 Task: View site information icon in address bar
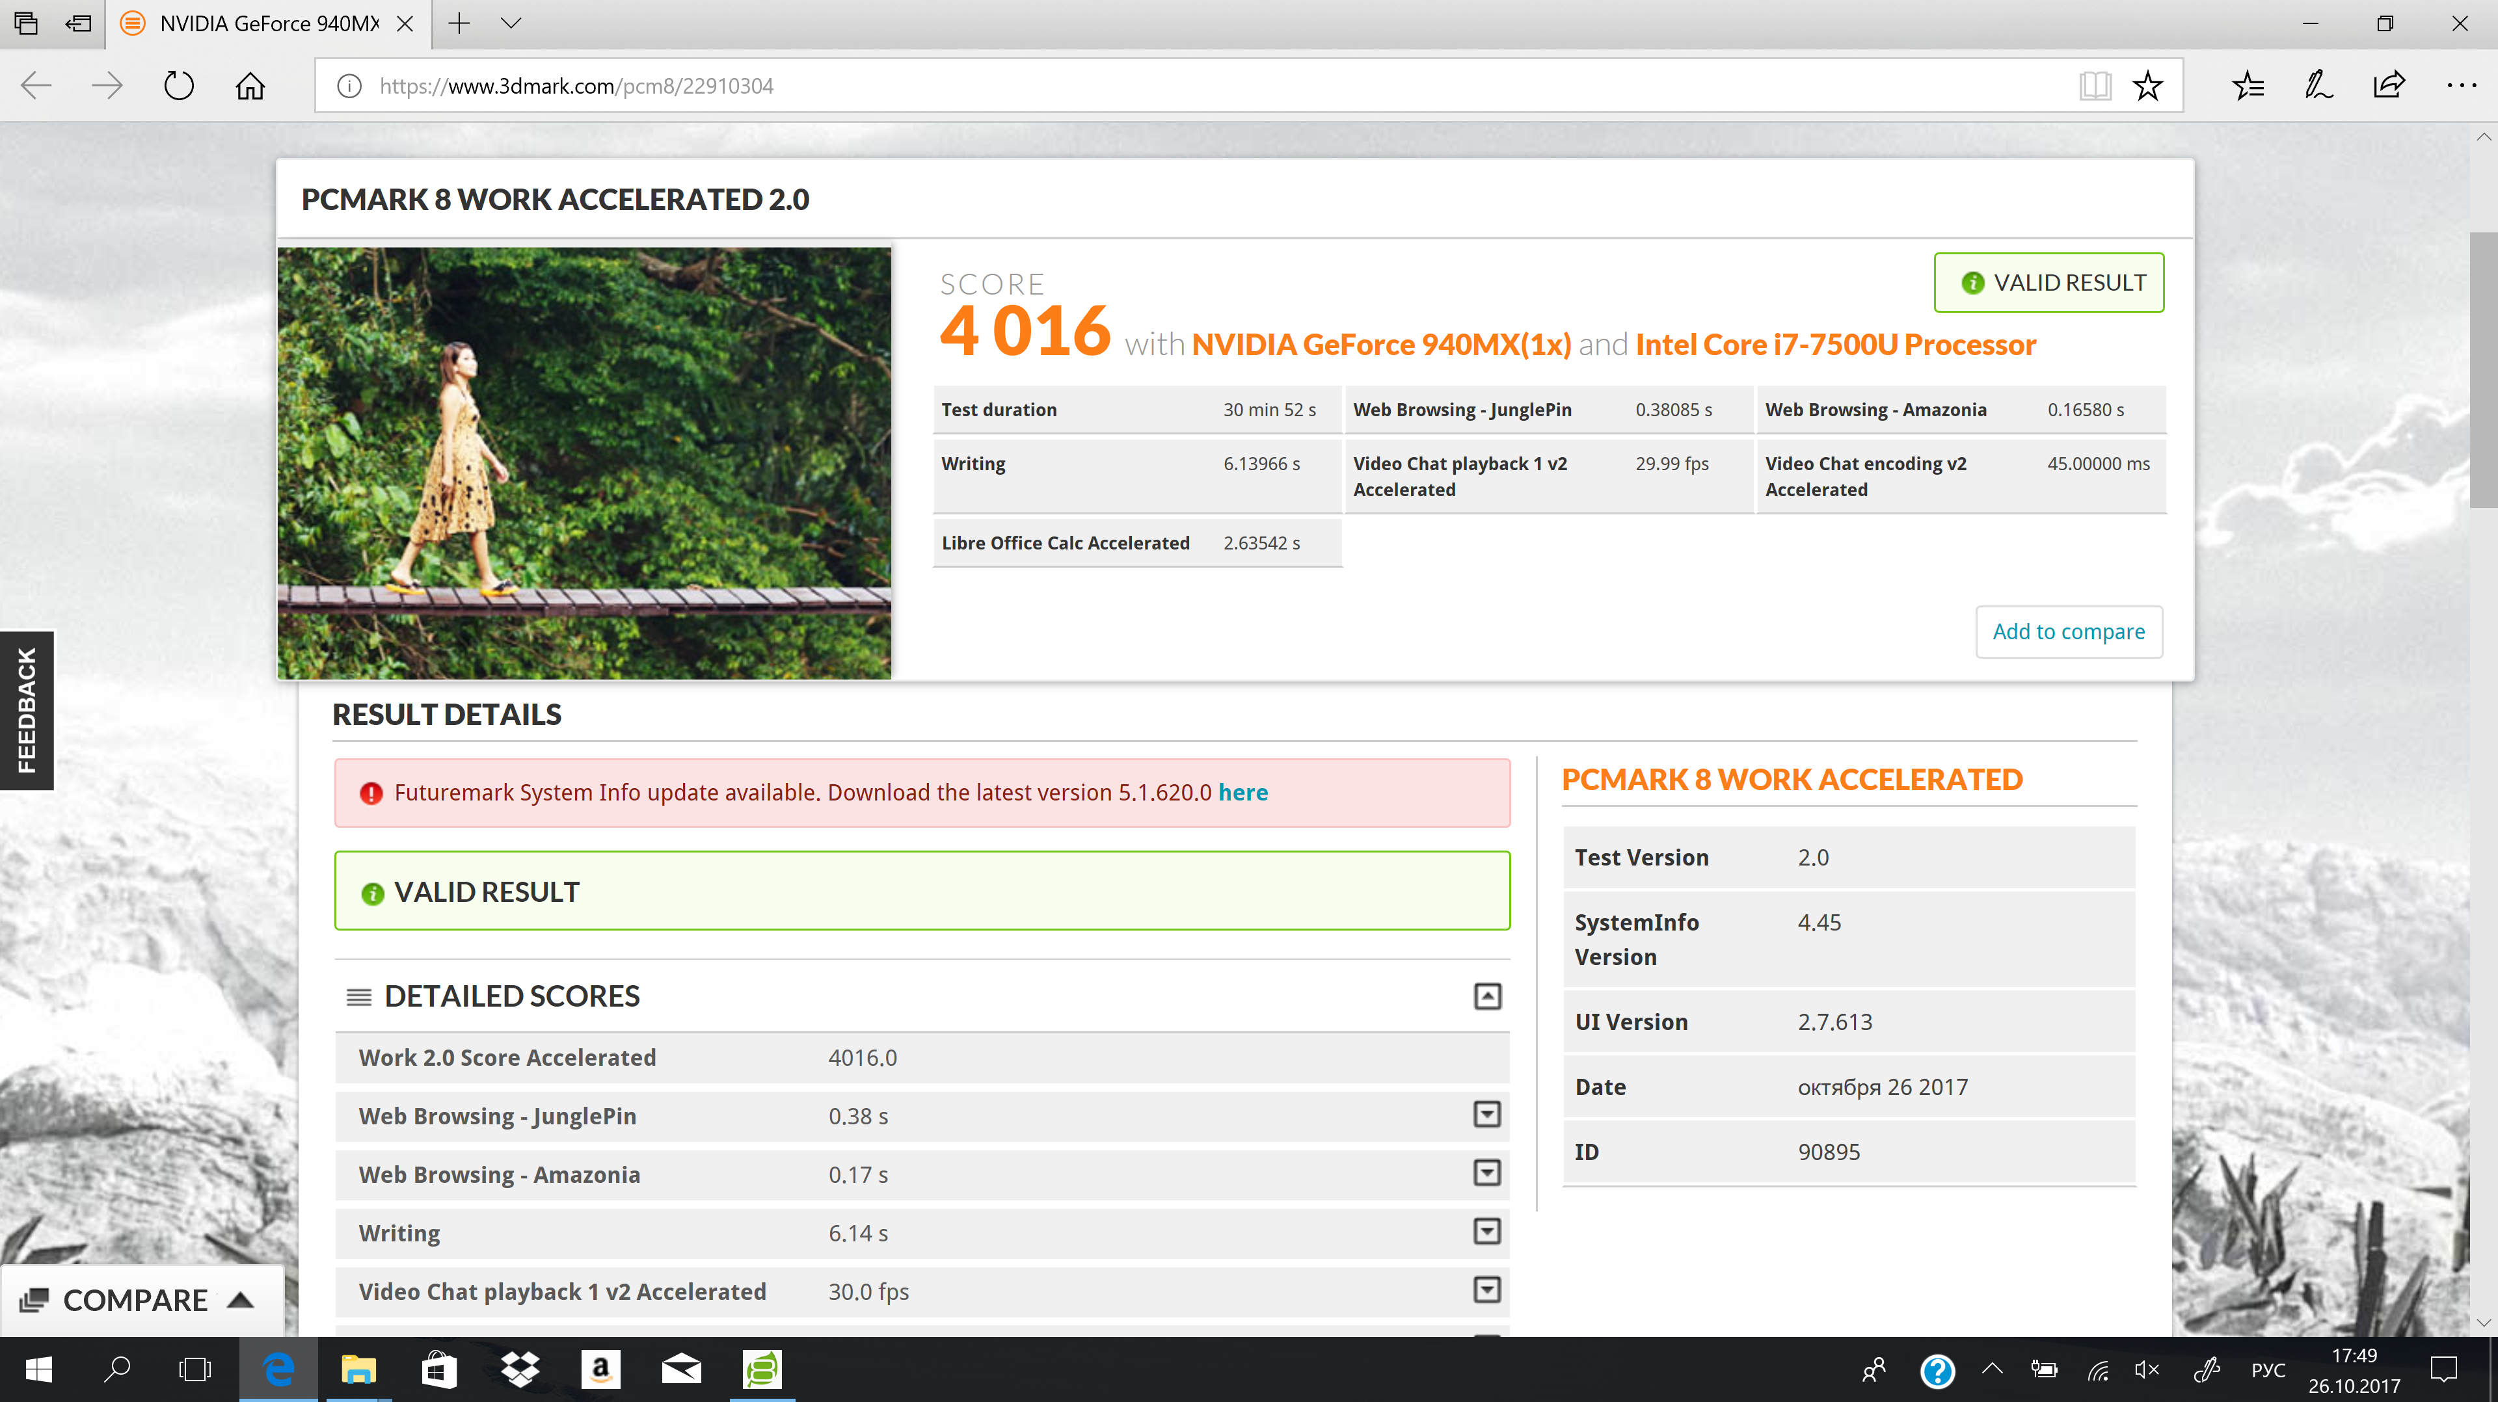pos(349,85)
